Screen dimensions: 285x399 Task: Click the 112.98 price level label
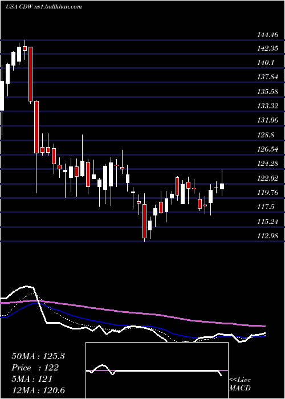(269, 235)
